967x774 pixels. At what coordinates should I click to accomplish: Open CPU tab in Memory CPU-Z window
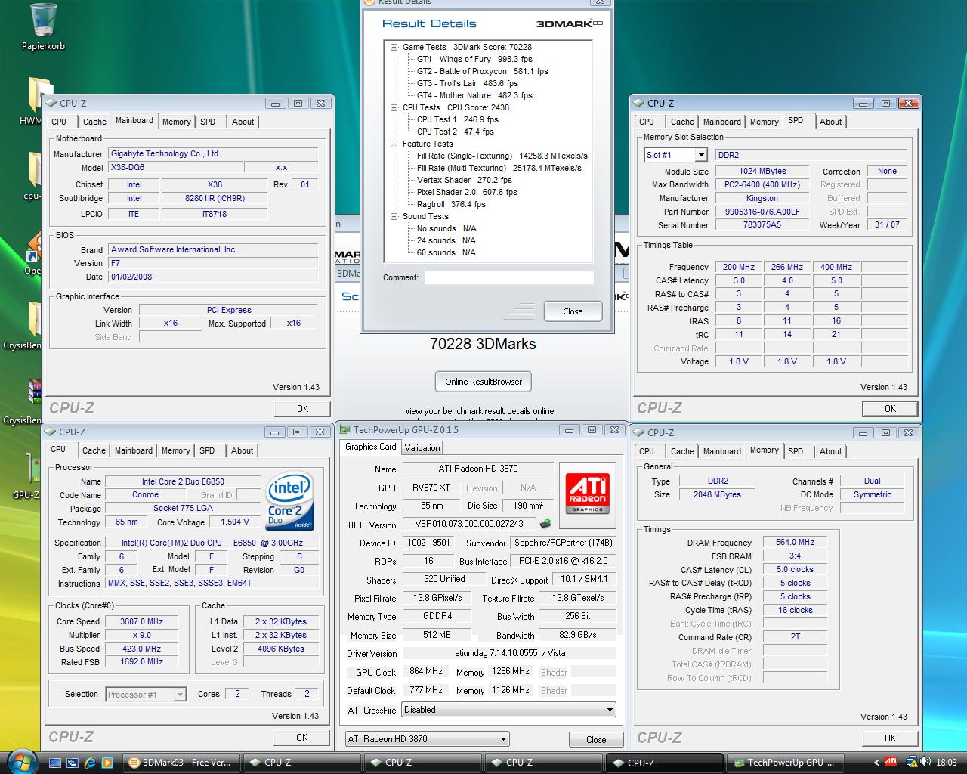(x=647, y=451)
